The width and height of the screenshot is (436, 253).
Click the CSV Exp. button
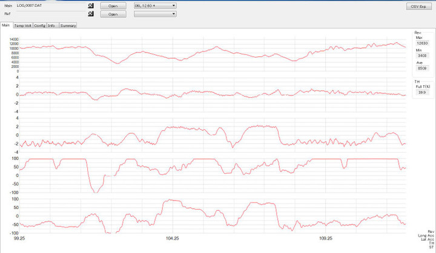(x=418, y=5)
